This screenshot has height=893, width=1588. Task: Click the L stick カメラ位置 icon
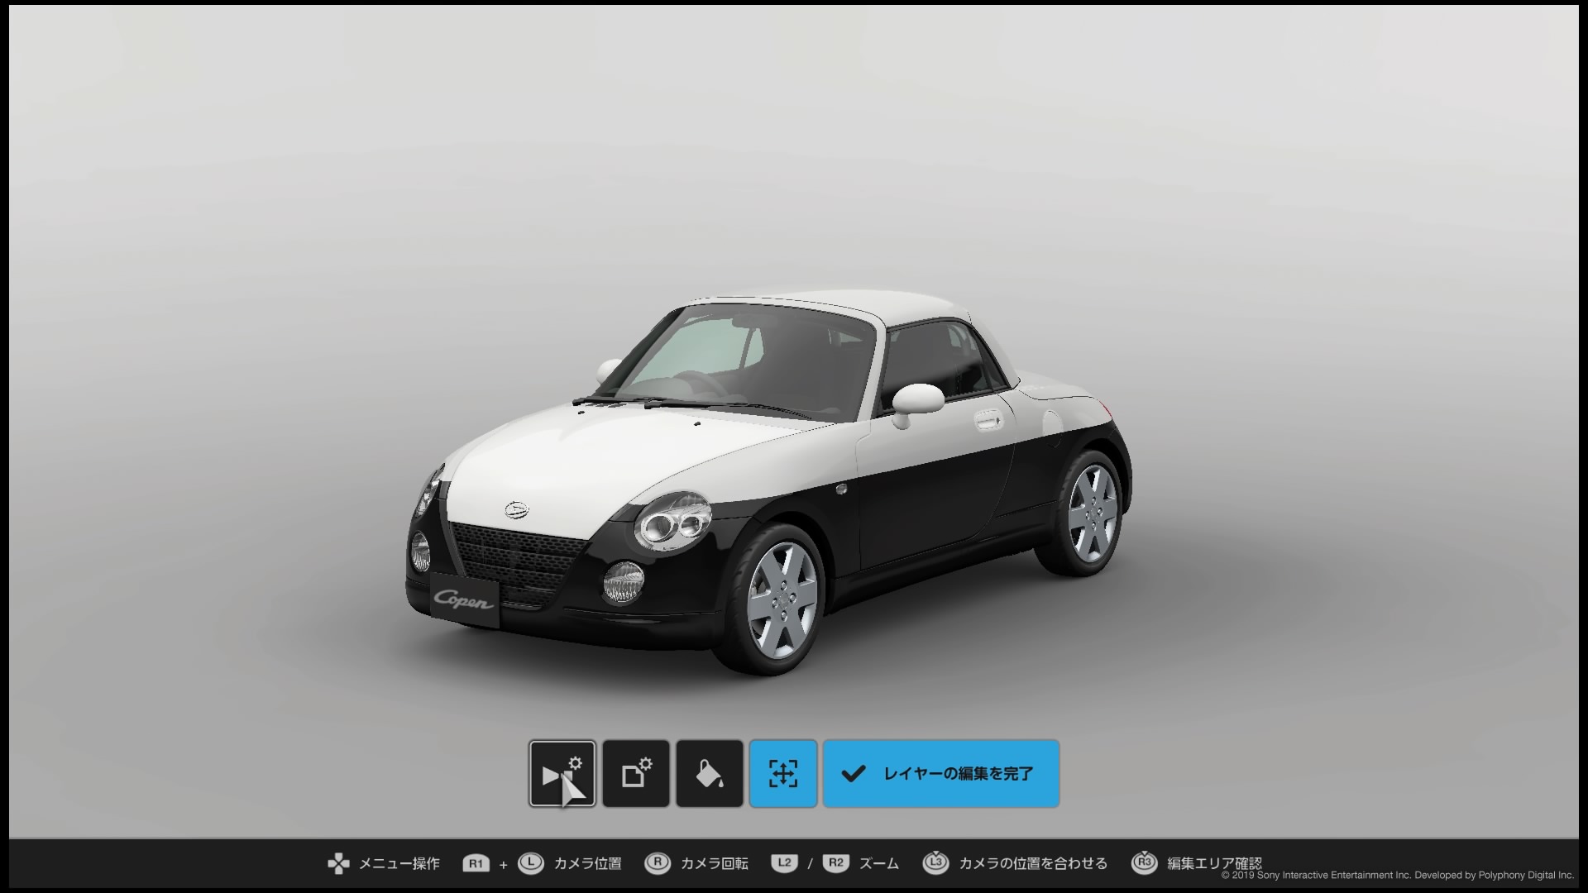530,863
